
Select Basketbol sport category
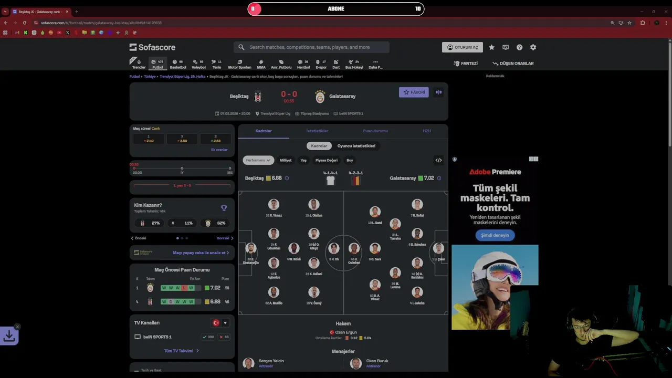tap(178, 64)
